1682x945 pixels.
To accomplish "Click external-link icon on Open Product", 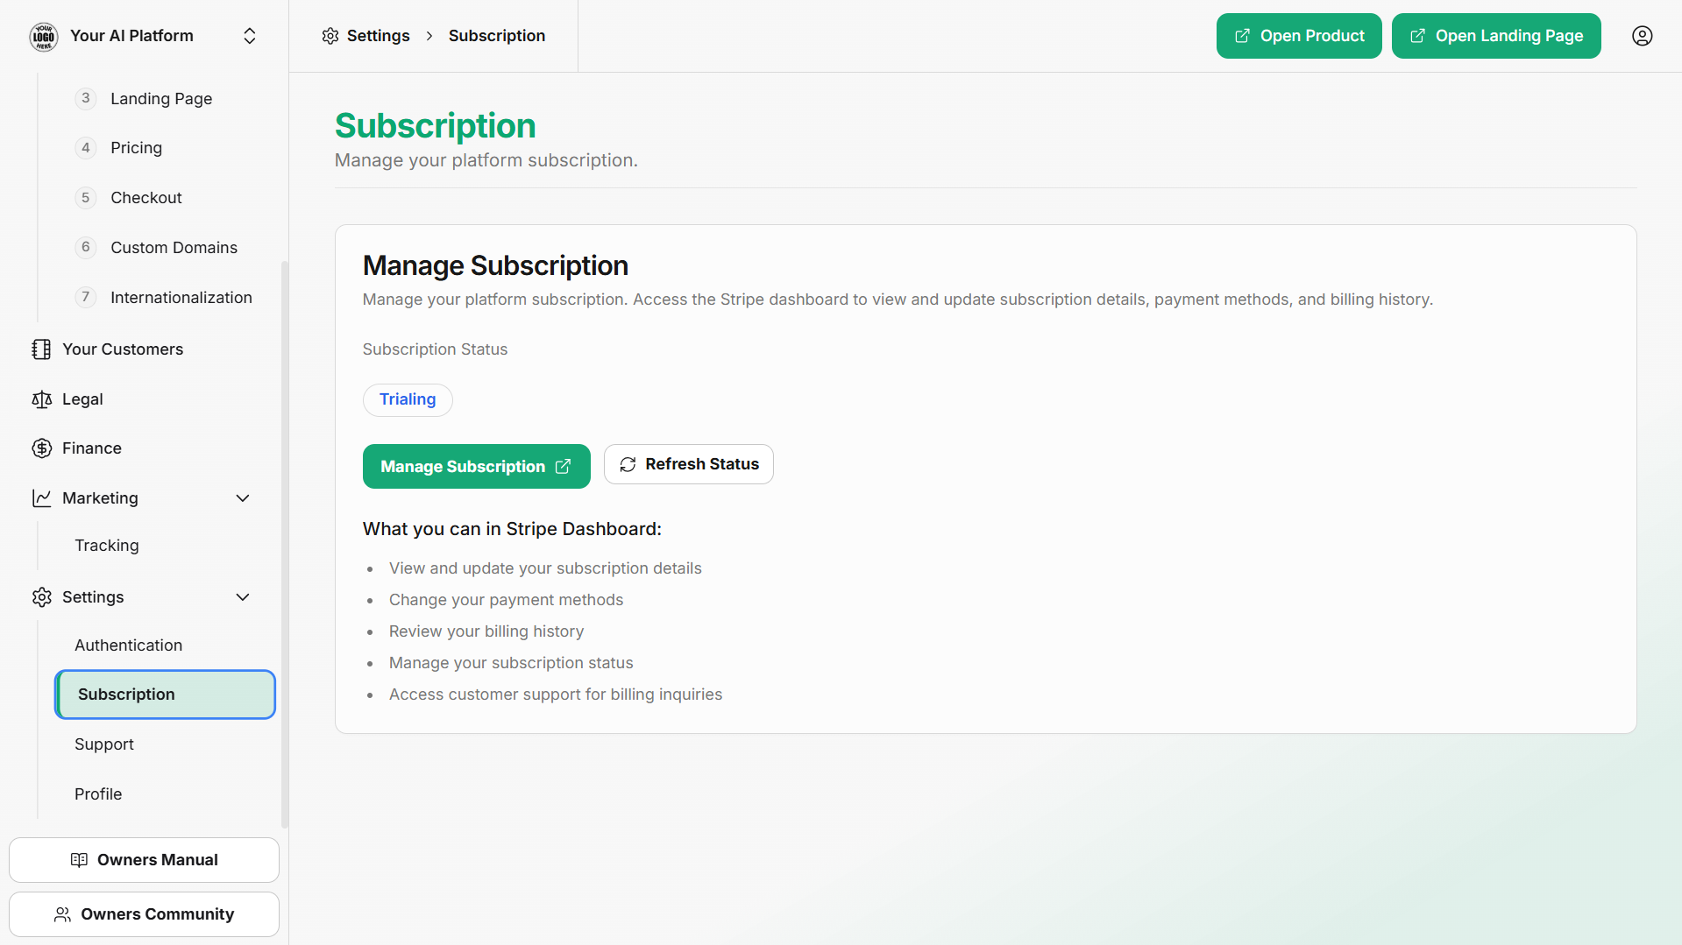I will tap(1242, 36).
